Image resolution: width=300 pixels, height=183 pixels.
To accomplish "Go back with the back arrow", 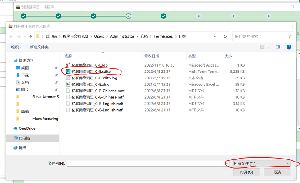I will pos(11,37).
